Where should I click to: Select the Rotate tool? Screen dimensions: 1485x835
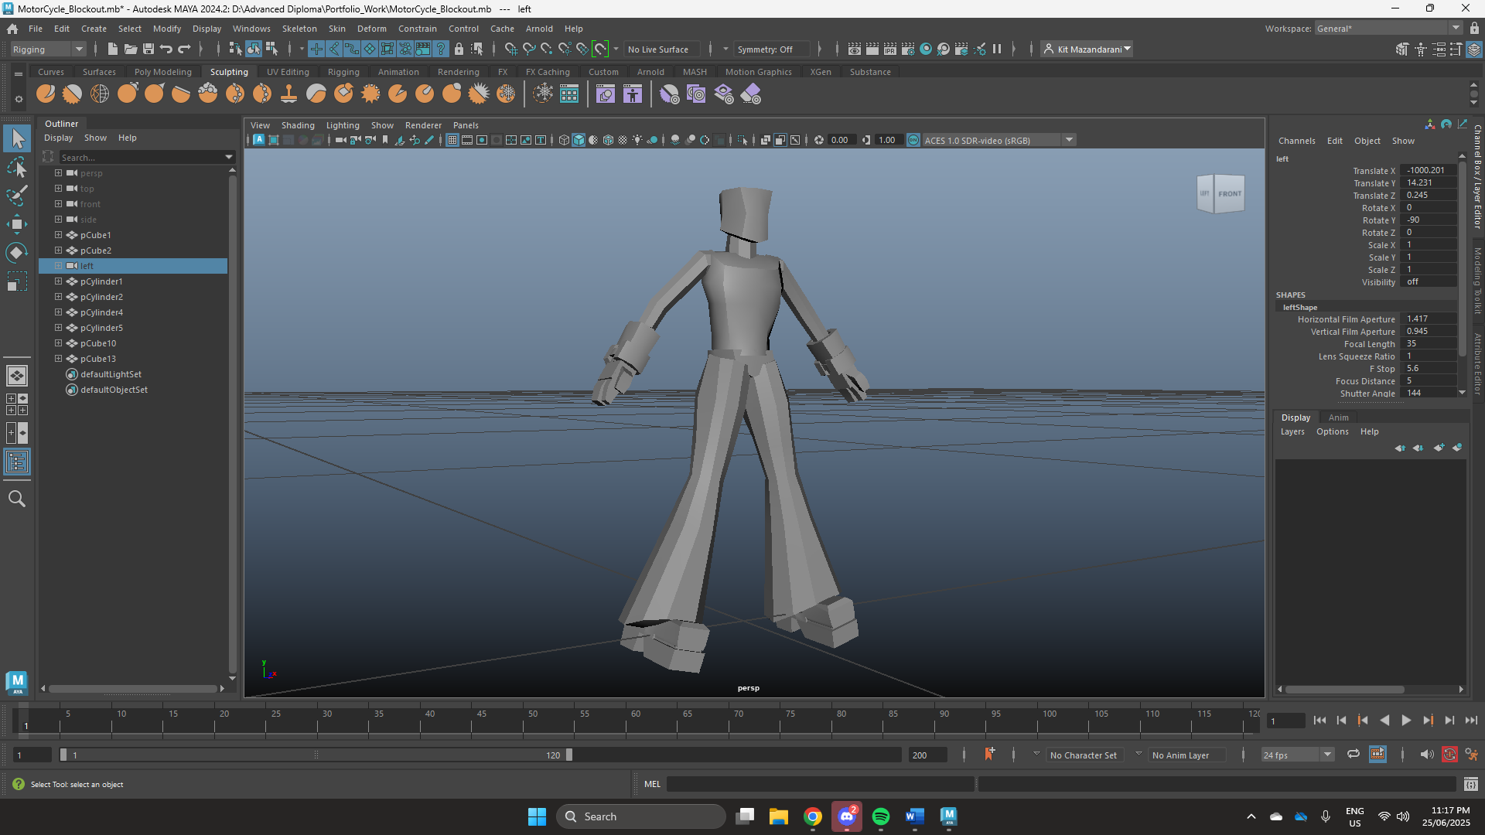coord(17,253)
